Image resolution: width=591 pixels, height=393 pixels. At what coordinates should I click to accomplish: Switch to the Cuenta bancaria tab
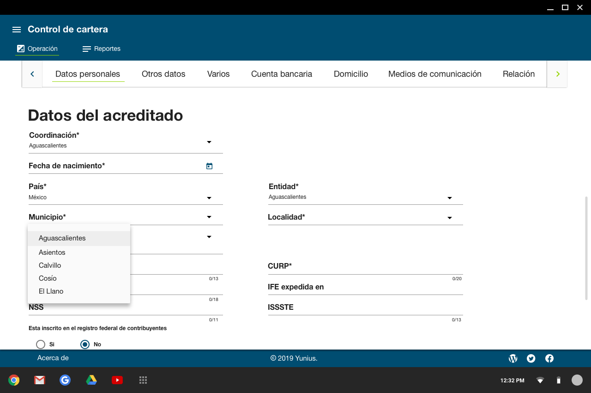281,74
